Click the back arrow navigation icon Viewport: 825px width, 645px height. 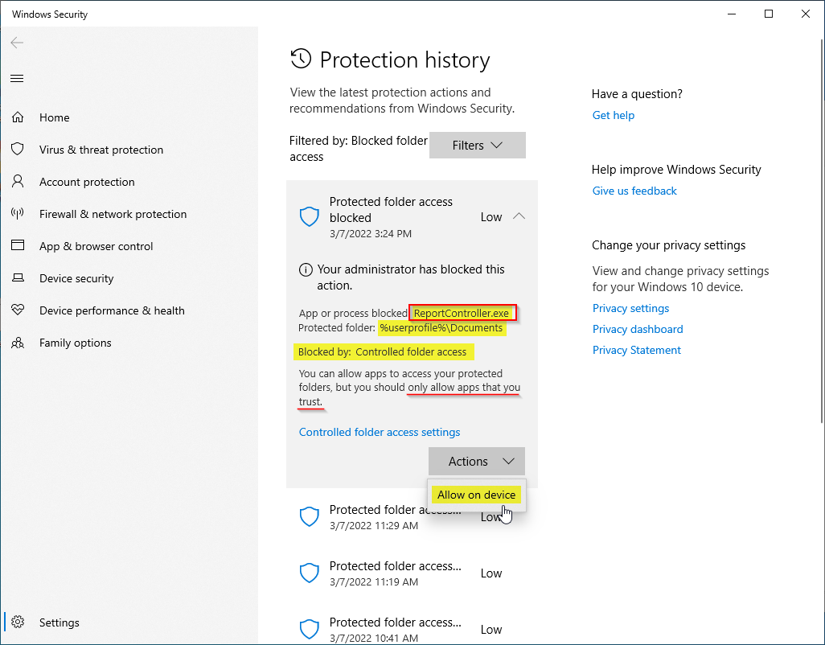(17, 43)
